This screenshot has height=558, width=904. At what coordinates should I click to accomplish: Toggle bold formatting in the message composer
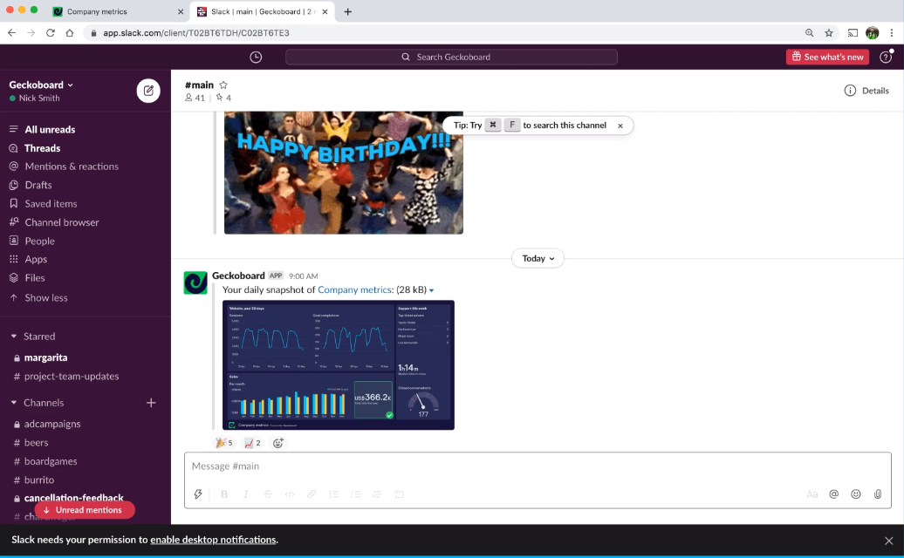tap(223, 494)
